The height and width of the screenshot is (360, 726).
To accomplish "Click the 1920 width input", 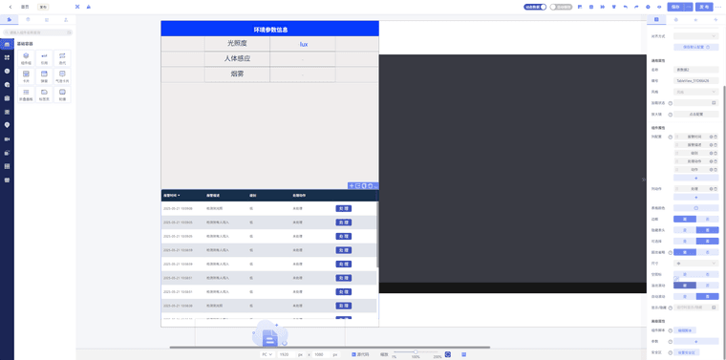I will click(287, 354).
